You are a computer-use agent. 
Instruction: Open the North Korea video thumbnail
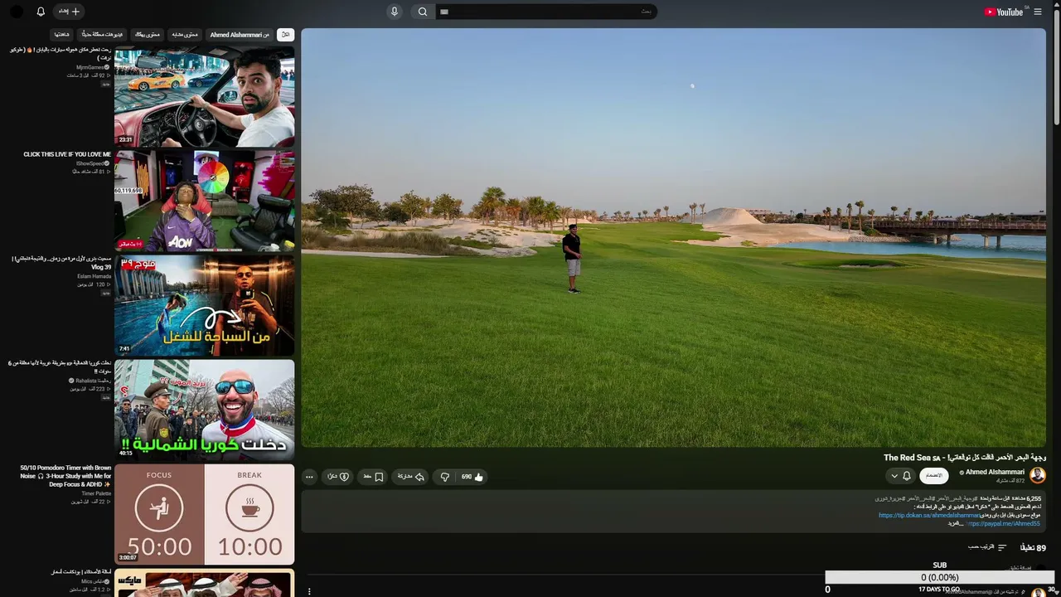pos(204,410)
